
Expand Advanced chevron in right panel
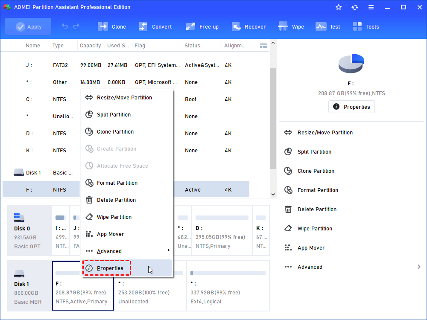click(419, 267)
